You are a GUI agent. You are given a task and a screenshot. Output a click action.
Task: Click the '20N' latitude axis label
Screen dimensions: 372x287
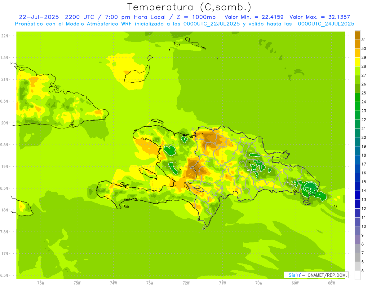coord(5,123)
